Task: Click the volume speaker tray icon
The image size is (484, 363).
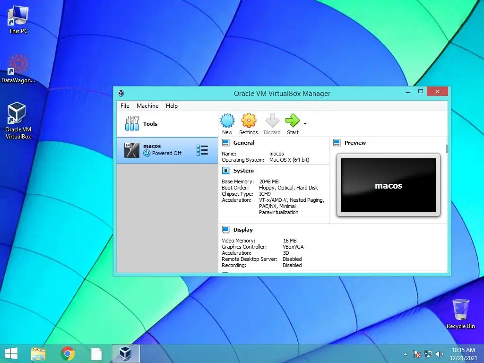Action: coord(439,354)
